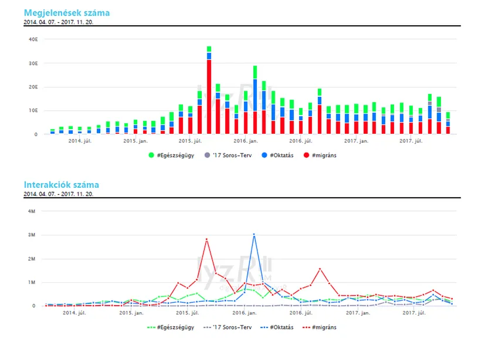Open date range under Megjelenések száma
The width and height of the screenshot is (485, 338).
(x=58, y=22)
